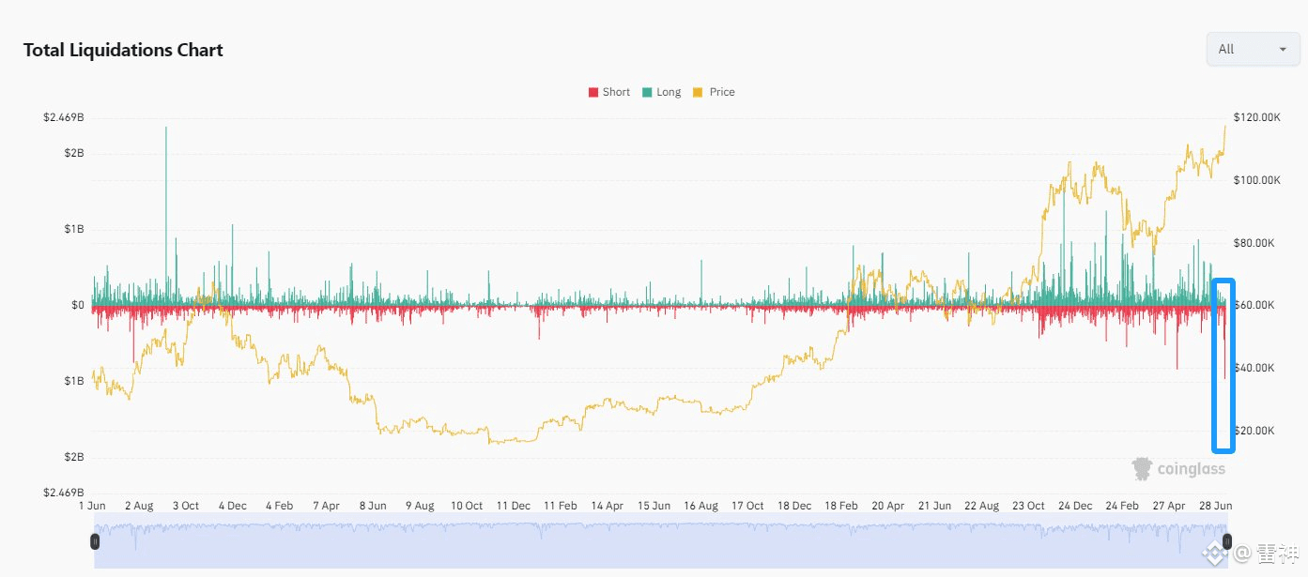
Task: Click the $80.00K price axis label
Action: (1254, 243)
